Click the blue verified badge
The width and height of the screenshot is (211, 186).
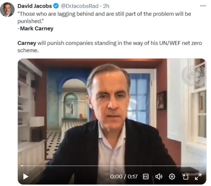56,6
